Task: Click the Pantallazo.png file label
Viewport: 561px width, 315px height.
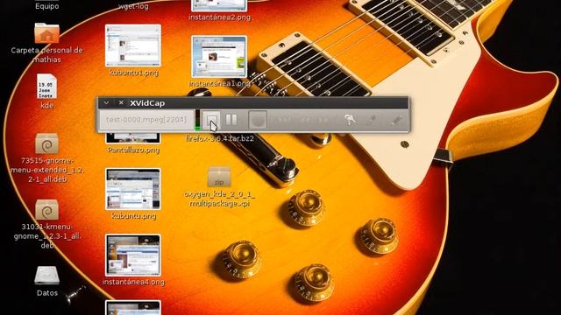Action: (133, 150)
